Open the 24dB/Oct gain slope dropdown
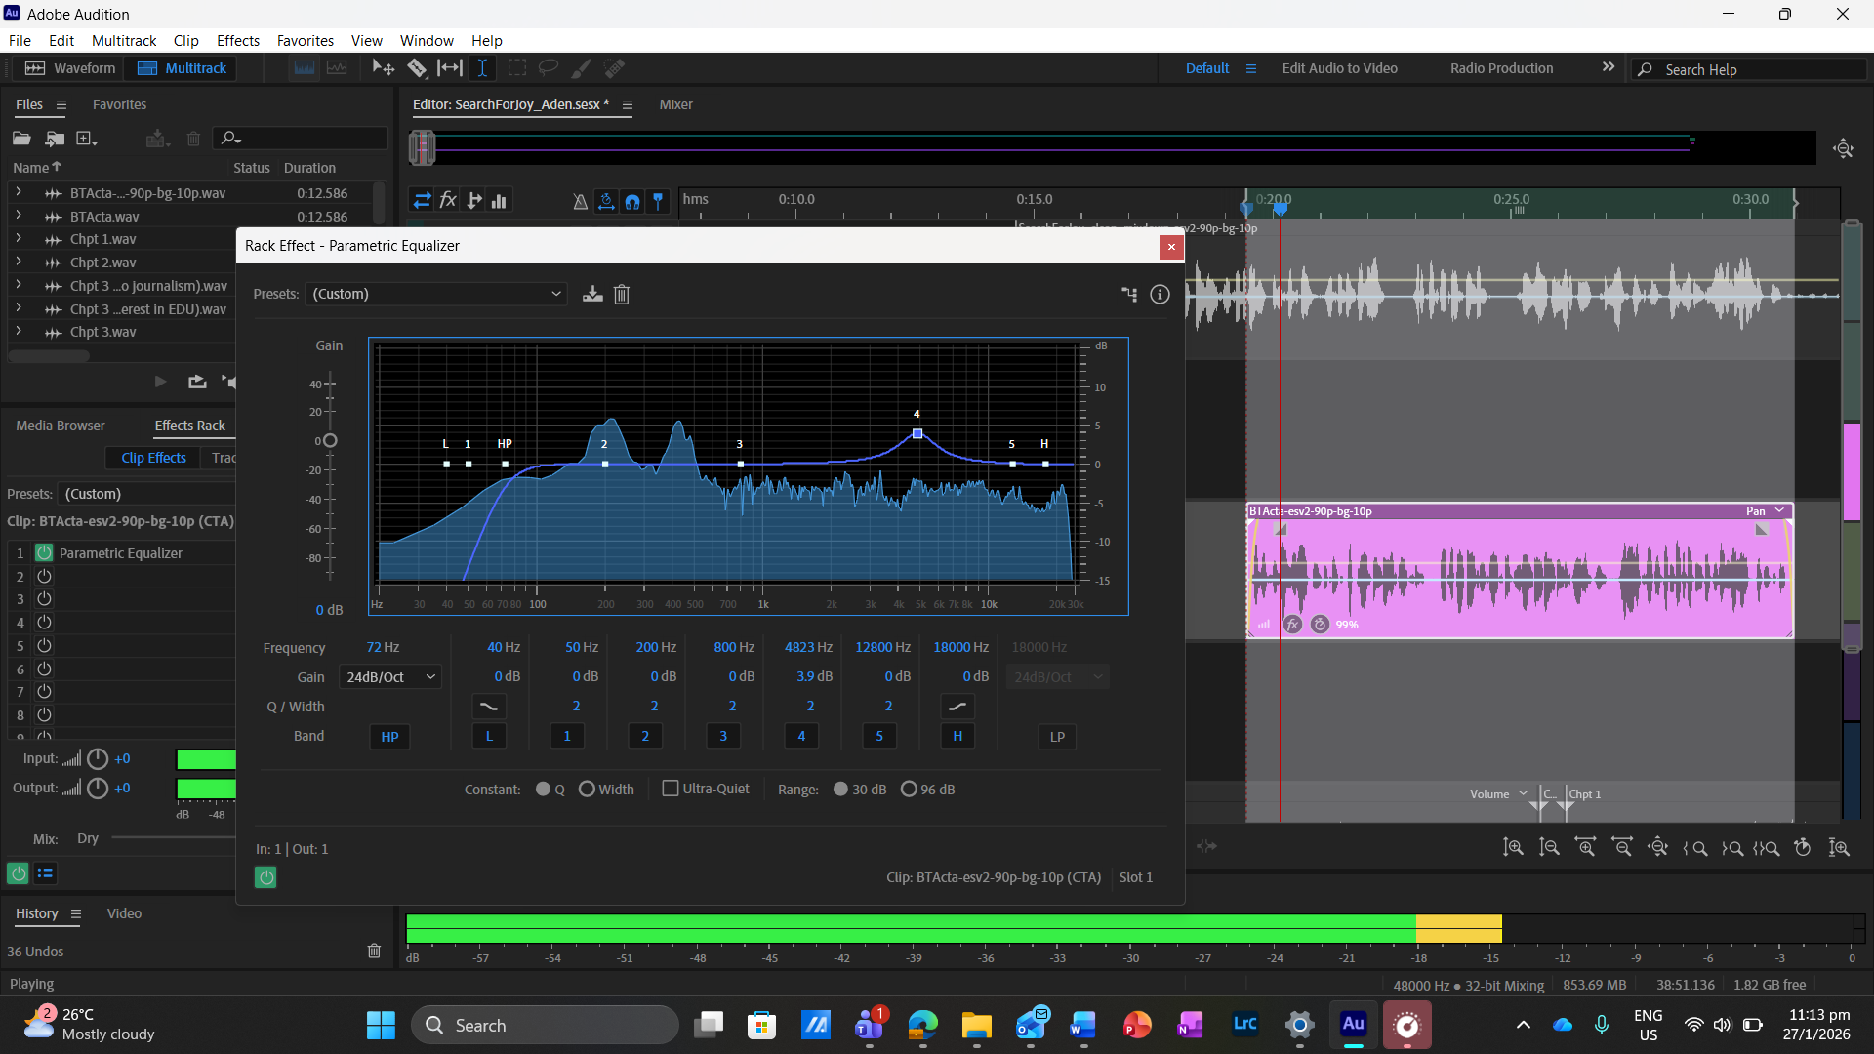The width and height of the screenshot is (1874, 1054). 390,676
